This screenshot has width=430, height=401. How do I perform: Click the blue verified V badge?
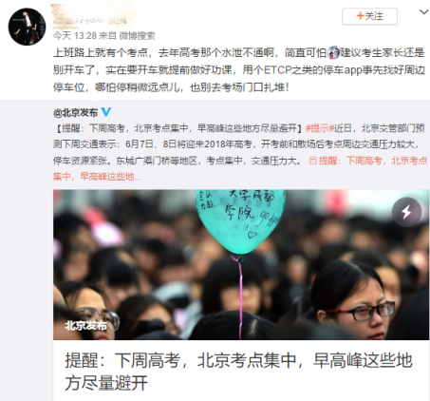coord(106,112)
